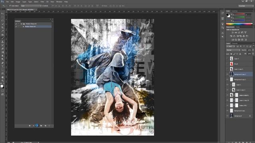Screen dimensions: 255x143
Task: Add a Levels adjustment
Action: 236,33
